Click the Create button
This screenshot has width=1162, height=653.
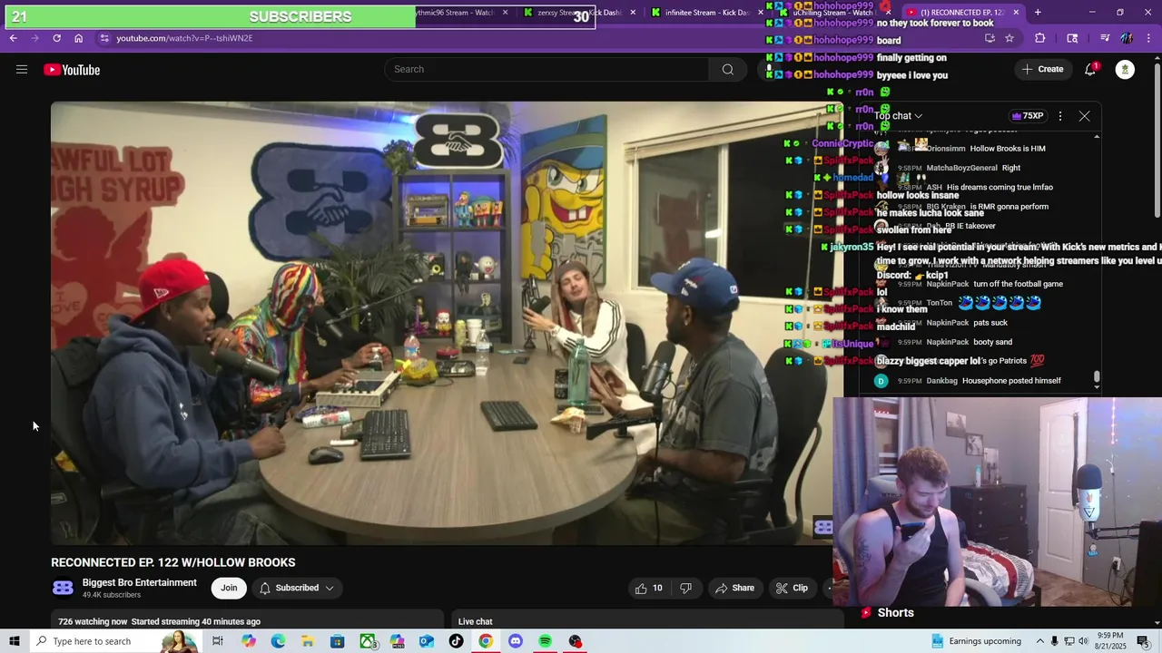tap(1042, 70)
